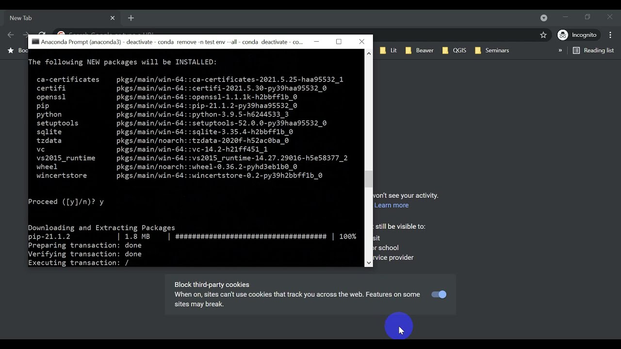Click the Anaconda Prompt scrollbar thumb

pyautogui.click(x=369, y=179)
